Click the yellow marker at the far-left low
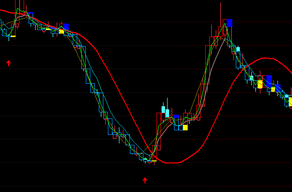The image size is (292, 192). point(13,36)
